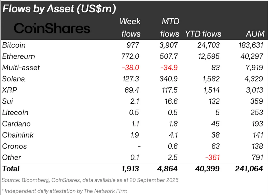Click the CoinShares logo
Image resolution: width=268 pixels, height=195 pixels.
[x=52, y=28]
